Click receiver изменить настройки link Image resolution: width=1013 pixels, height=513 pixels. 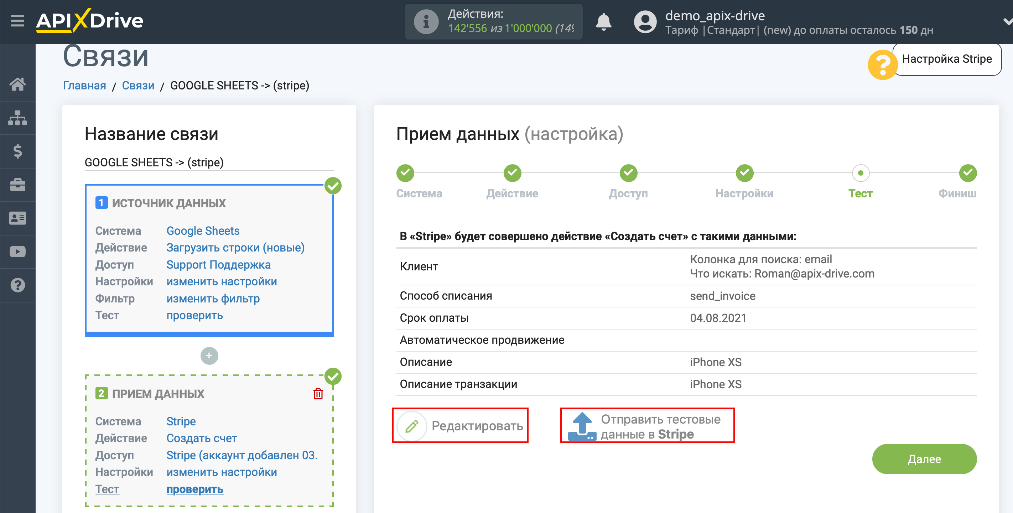tap(222, 472)
